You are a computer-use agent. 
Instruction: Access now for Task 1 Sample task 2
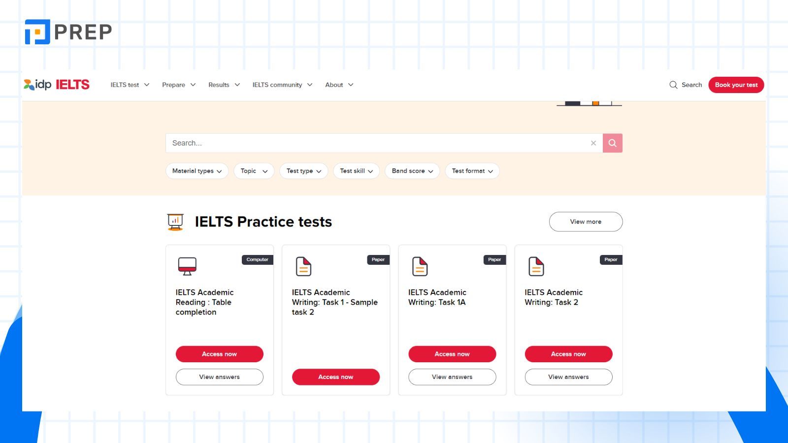[335, 377]
